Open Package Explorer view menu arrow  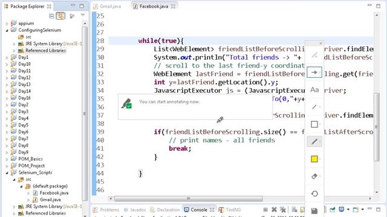[x=83, y=15]
